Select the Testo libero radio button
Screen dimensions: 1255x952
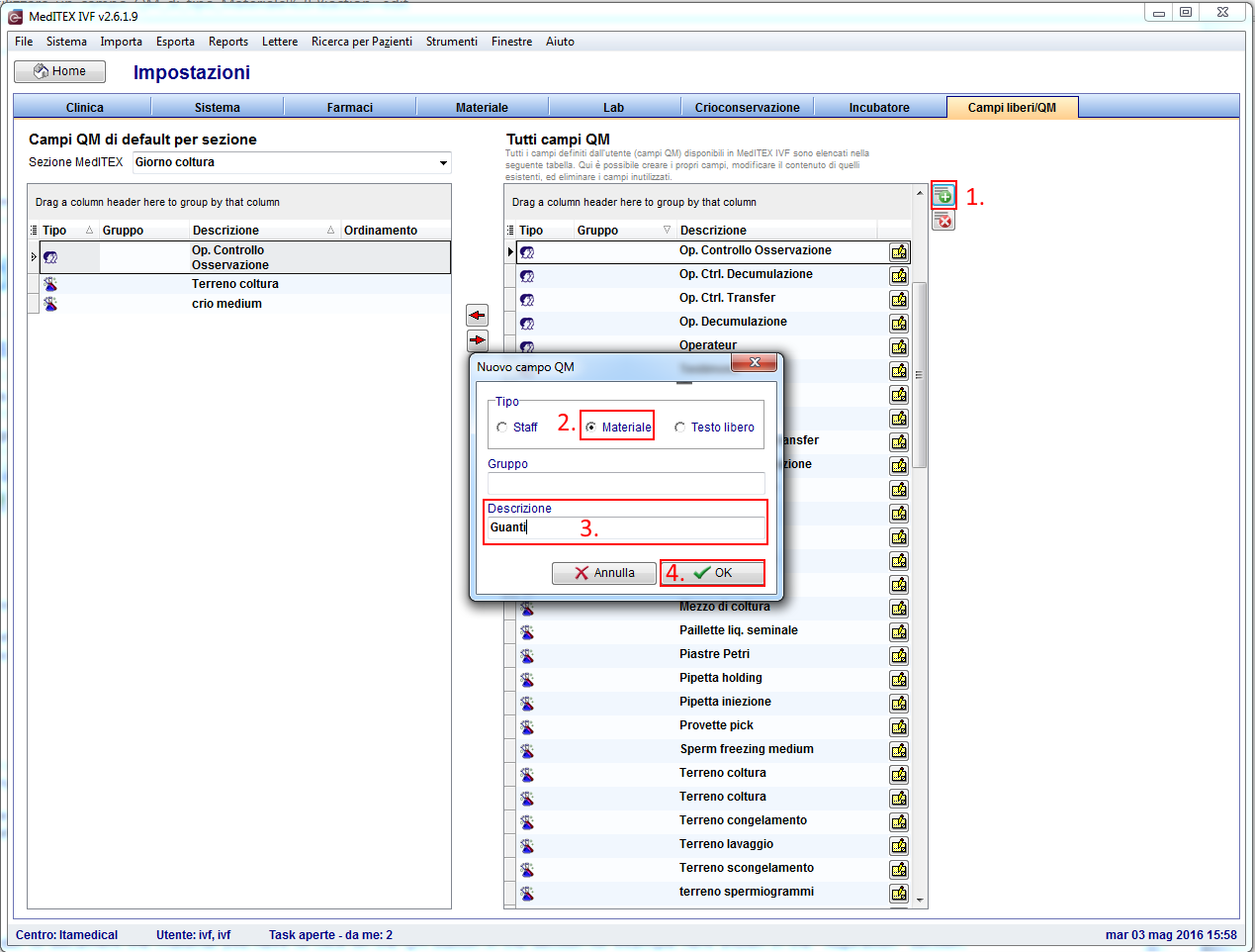coord(679,428)
